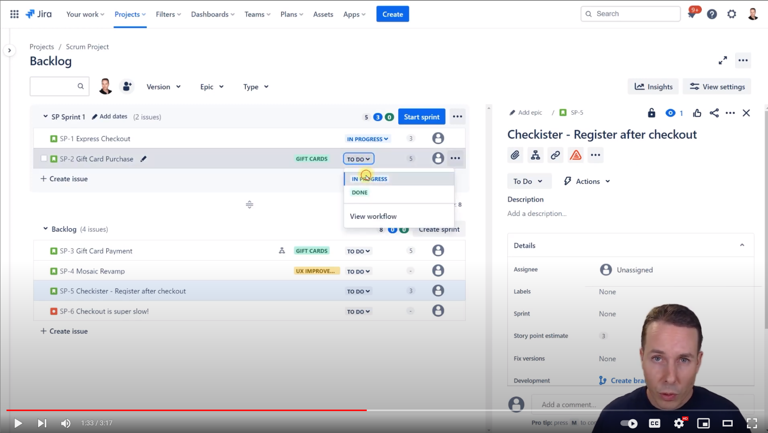The image size is (768, 433).
Task: Open View settings
Action: coord(717,87)
